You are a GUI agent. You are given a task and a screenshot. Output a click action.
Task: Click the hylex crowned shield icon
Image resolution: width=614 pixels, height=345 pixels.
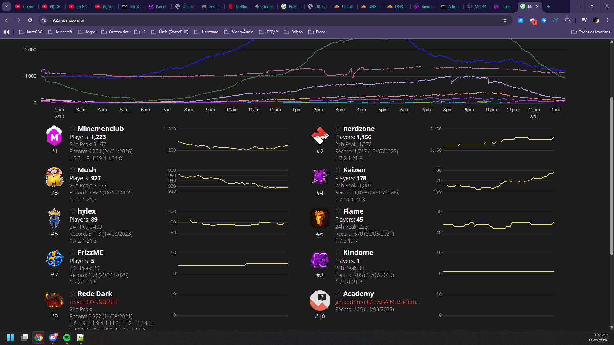coord(54,218)
